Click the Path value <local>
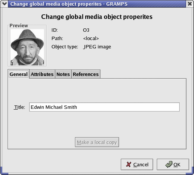This screenshot has width=194, height=175. (x=91, y=39)
